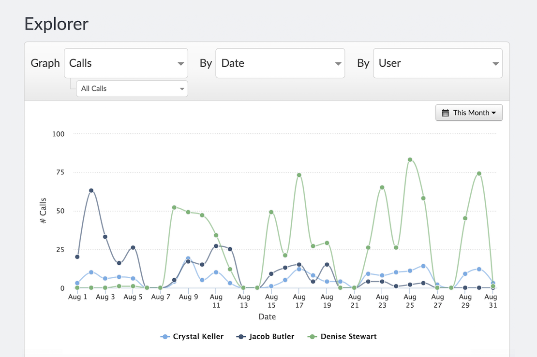
Task: Expand the All Calls filter dropdown
Action: [x=132, y=88]
